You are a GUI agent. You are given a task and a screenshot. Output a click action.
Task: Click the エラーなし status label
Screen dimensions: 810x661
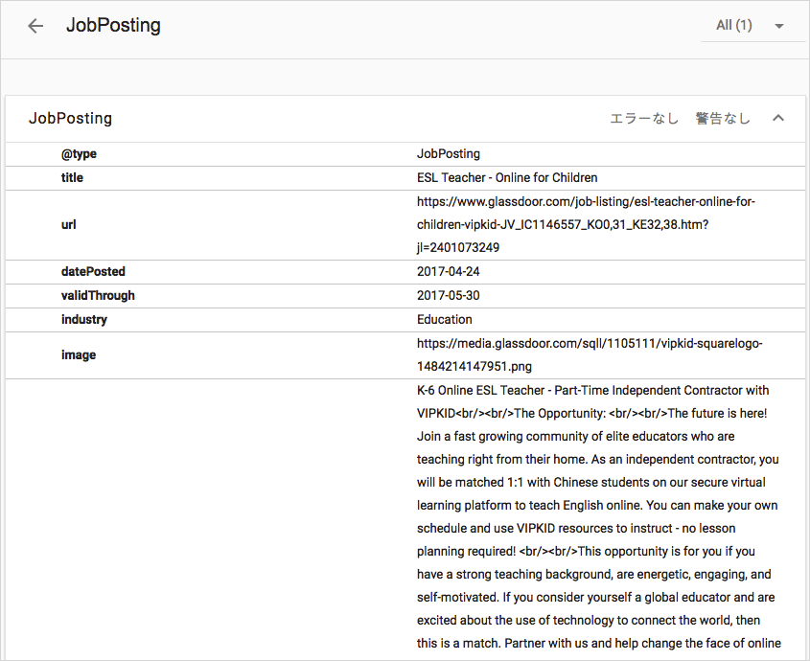644,118
